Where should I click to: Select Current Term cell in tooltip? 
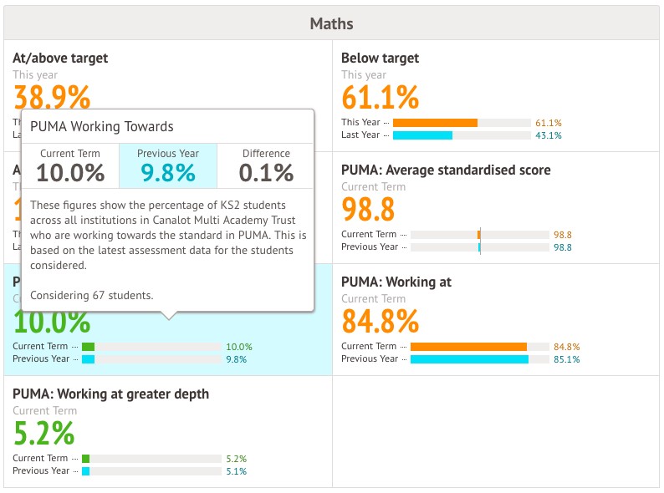(70, 165)
